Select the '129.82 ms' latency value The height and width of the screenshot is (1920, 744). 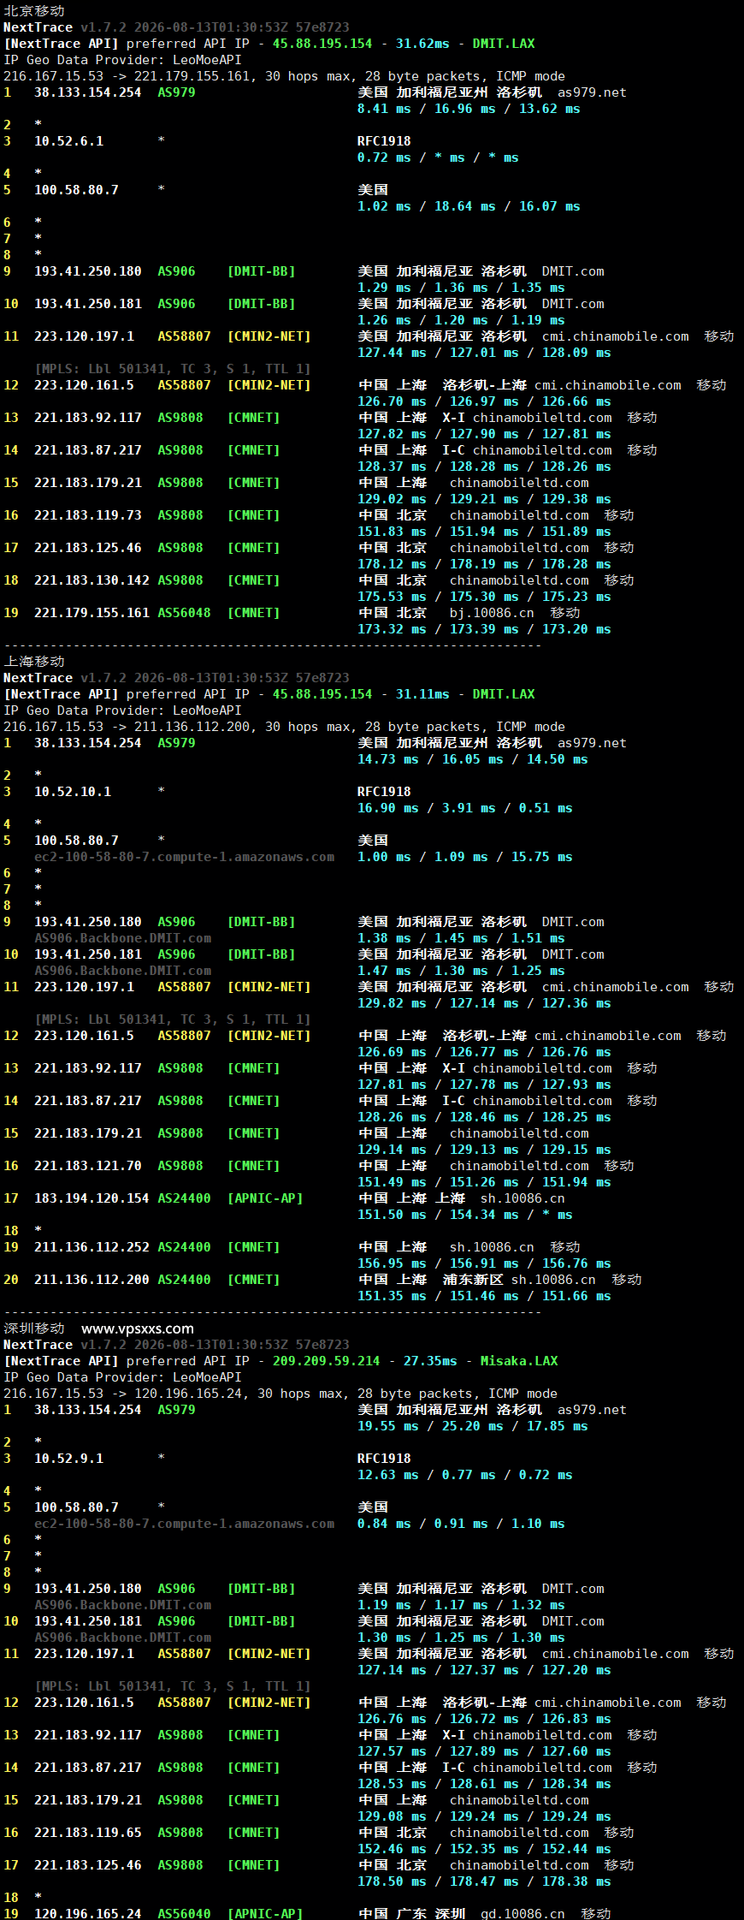click(x=392, y=1002)
